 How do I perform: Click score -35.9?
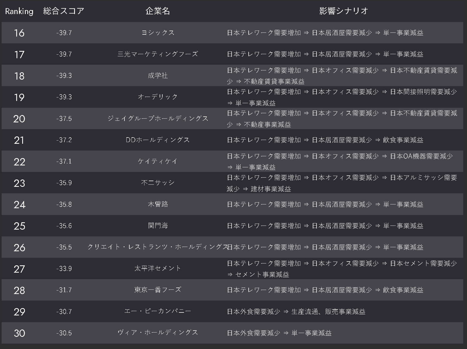(x=64, y=183)
